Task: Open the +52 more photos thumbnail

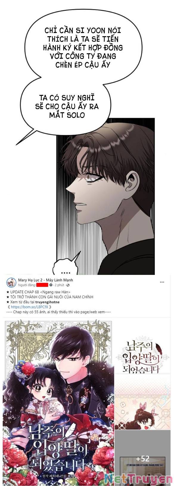Action: coord(142,458)
